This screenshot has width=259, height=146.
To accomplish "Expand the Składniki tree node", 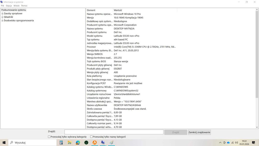I will pyautogui.click(x=2, y=17).
